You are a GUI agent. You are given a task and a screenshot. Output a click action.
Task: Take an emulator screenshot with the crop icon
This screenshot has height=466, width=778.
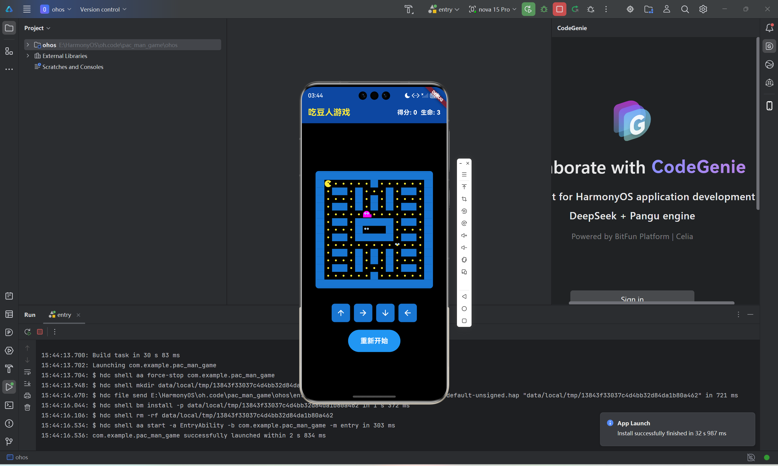(464, 199)
